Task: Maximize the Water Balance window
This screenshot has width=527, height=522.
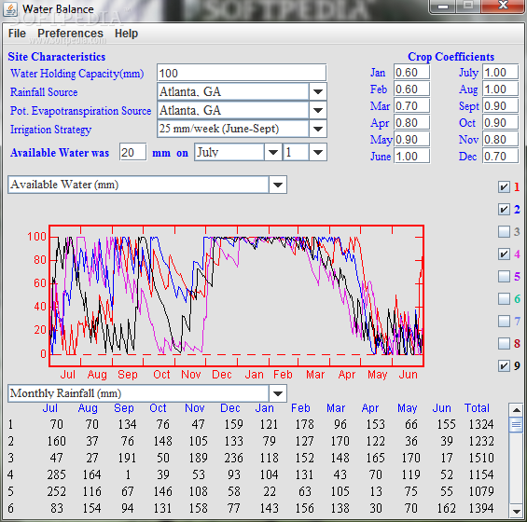Action: point(468,6)
